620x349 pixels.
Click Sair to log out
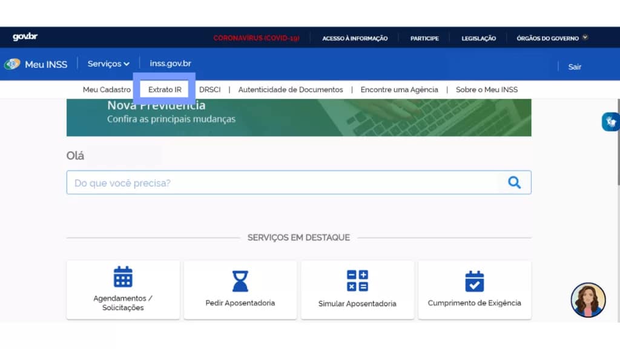575,67
